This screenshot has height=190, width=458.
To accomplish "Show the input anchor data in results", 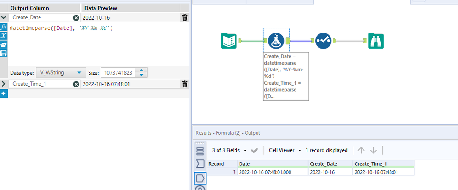I will 200,164.
